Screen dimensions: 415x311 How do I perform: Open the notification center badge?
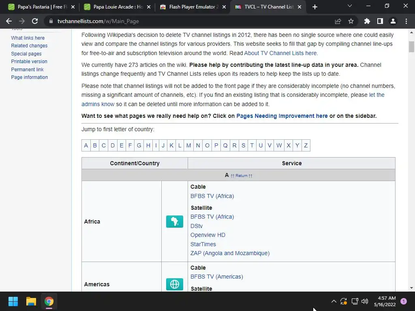coord(403,301)
